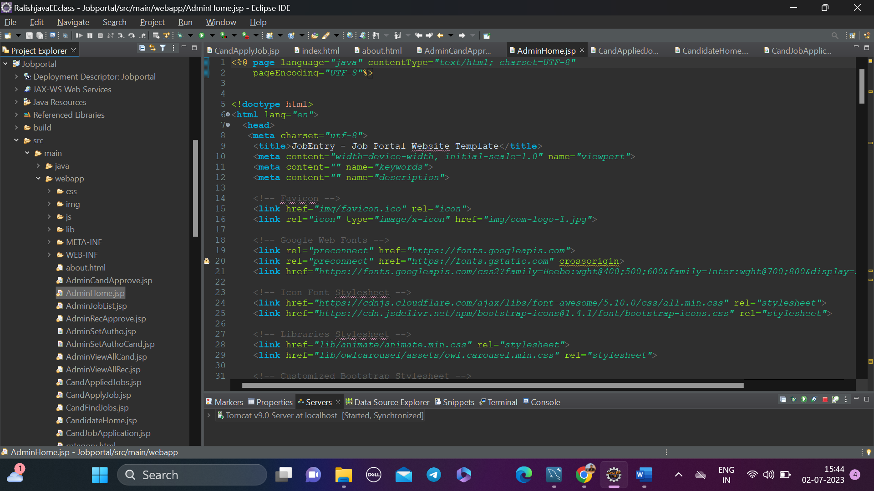Start the Tomcat server with the green play icon
The height and width of the screenshot is (491, 874).
coord(804,400)
